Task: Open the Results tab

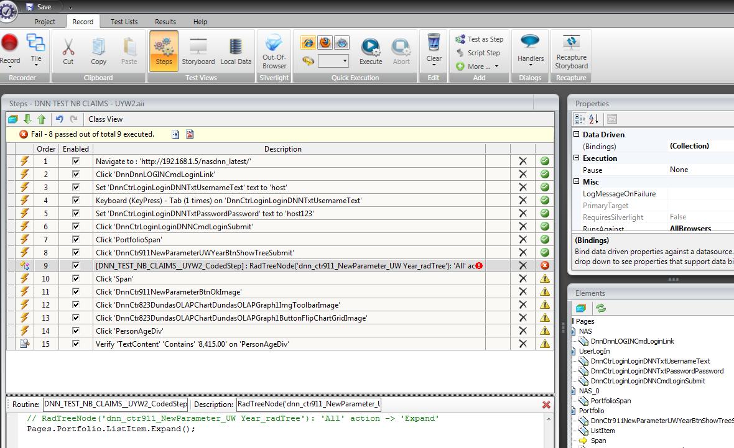Action: point(165,22)
